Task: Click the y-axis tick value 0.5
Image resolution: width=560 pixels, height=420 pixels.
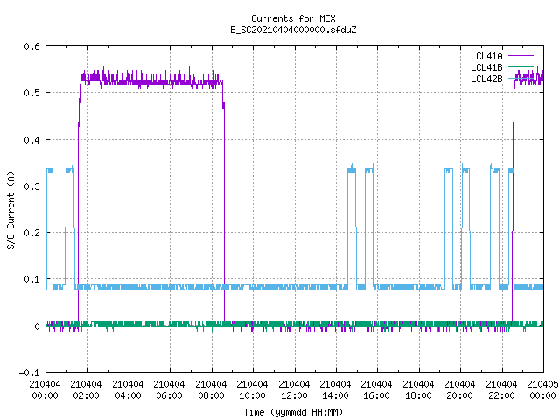Action: pyautogui.click(x=31, y=93)
